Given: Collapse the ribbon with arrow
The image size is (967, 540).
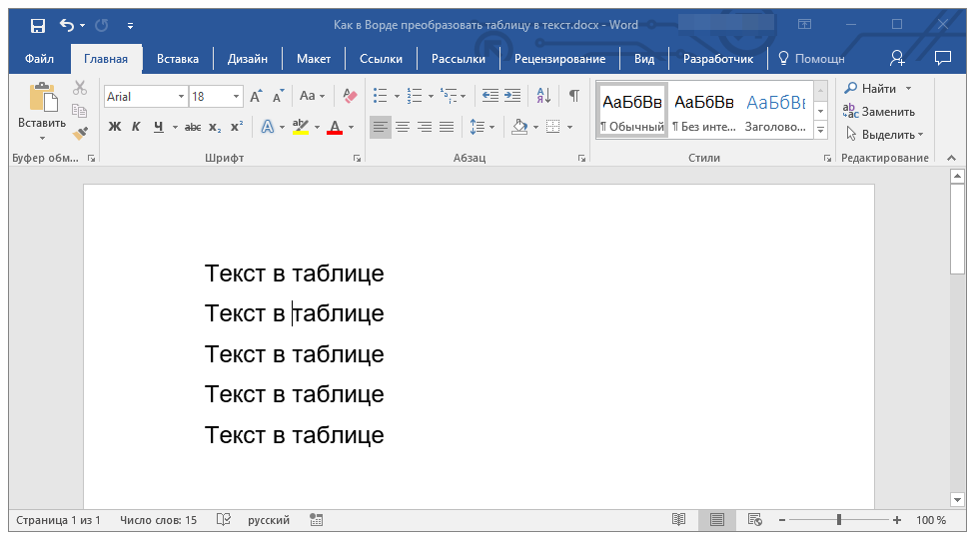Looking at the screenshot, I should point(952,159).
